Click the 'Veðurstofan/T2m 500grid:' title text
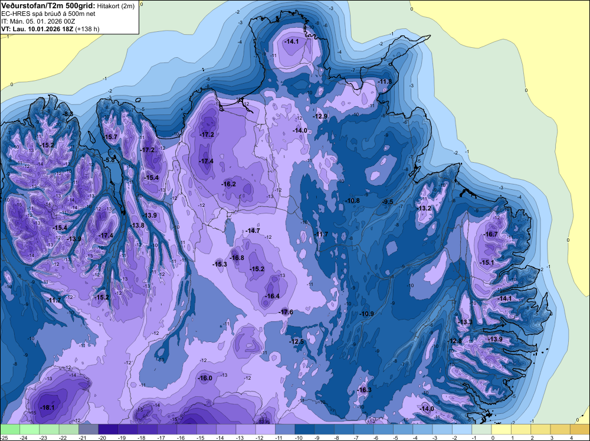 (48, 6)
